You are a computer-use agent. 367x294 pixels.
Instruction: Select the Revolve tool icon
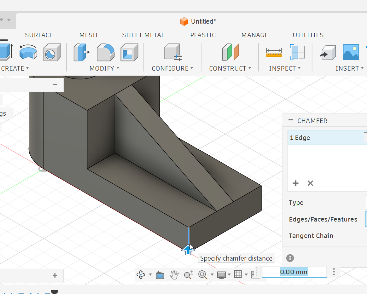click(28, 52)
